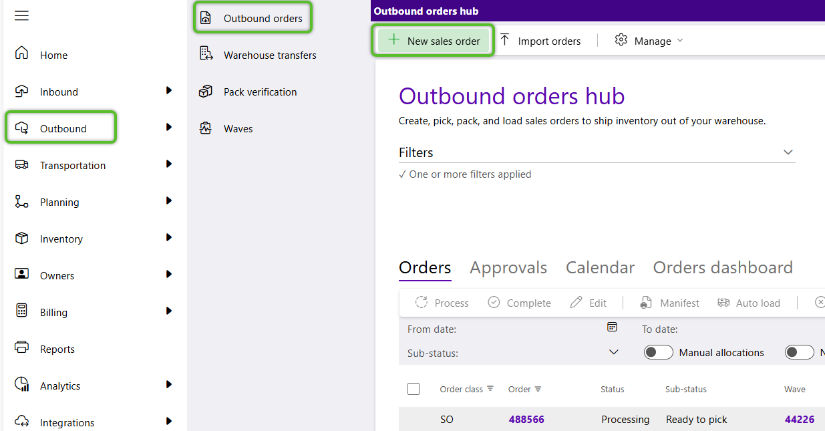Switch to the Orders tab

point(425,268)
